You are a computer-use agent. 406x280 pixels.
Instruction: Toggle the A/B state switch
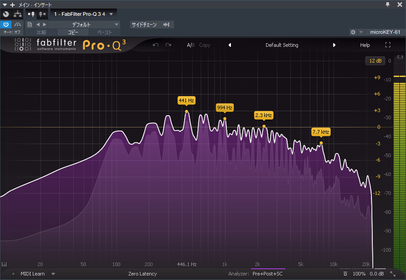click(x=191, y=45)
